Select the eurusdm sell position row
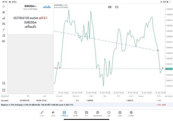The image size is (173, 121). 81,100
